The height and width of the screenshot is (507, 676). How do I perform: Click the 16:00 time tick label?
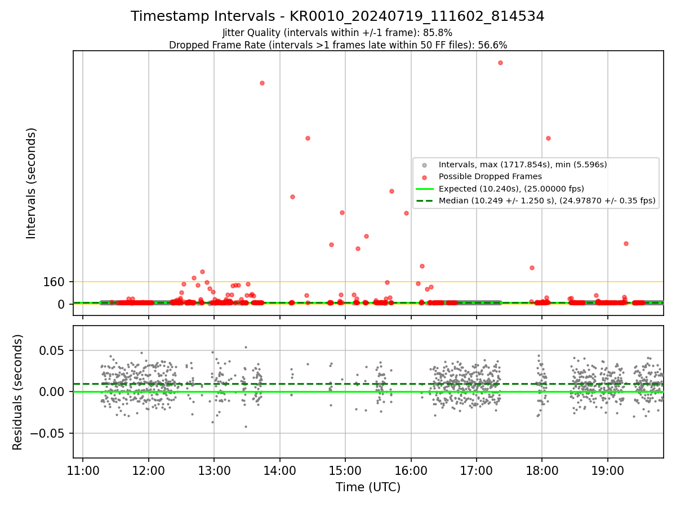pos(411,470)
